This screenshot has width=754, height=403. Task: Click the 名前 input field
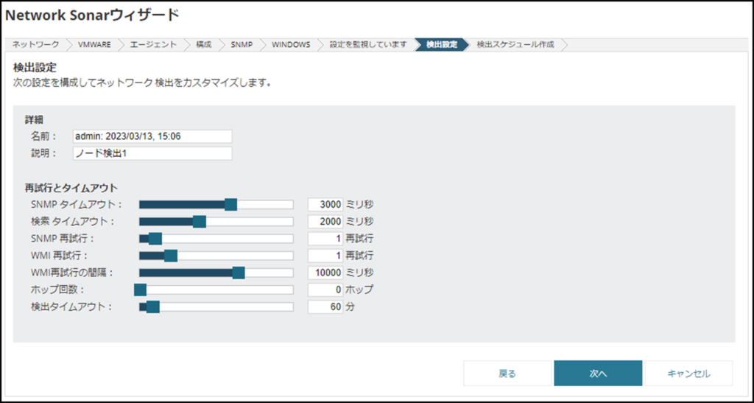click(x=152, y=136)
